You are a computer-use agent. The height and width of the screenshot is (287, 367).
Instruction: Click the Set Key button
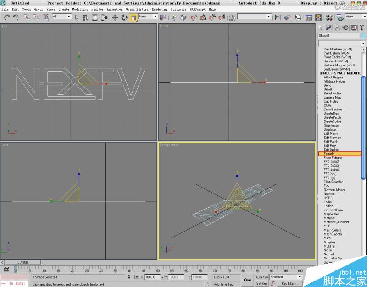pos(261,282)
